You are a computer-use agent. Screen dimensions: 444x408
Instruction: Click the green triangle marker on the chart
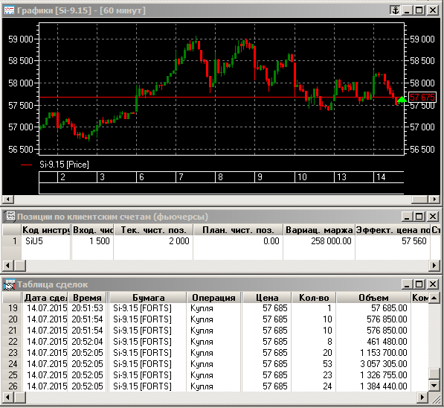[402, 99]
